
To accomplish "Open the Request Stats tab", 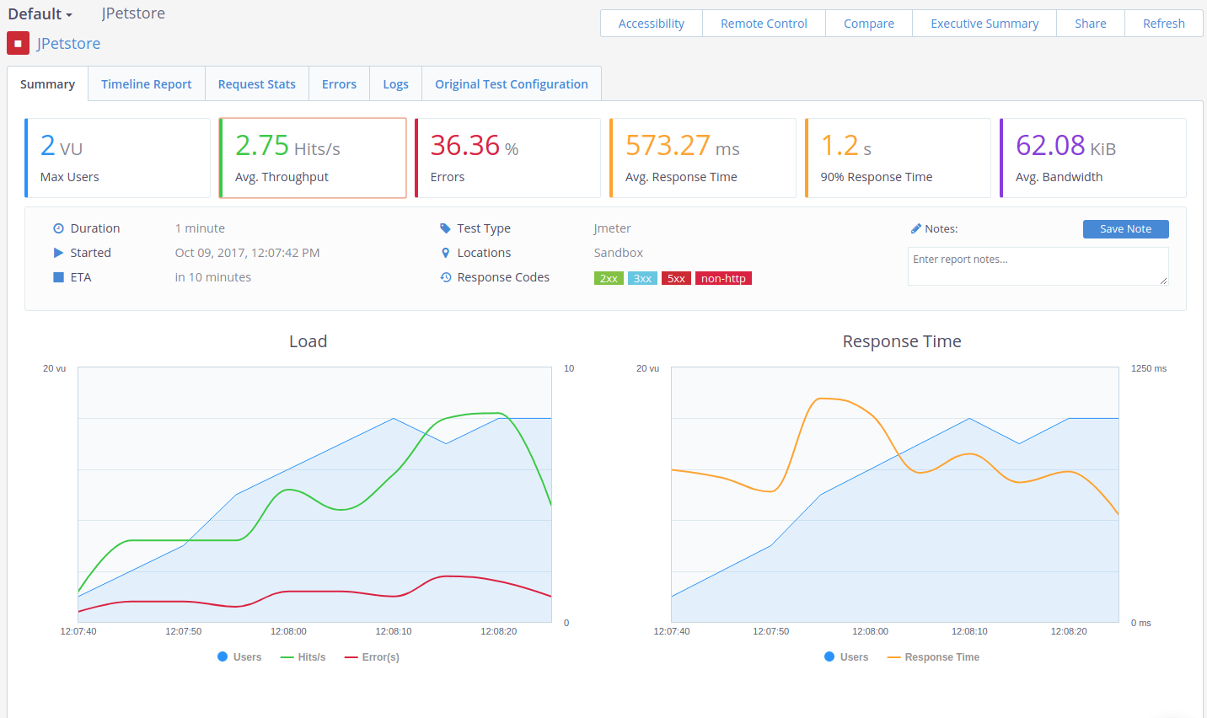I will click(257, 84).
